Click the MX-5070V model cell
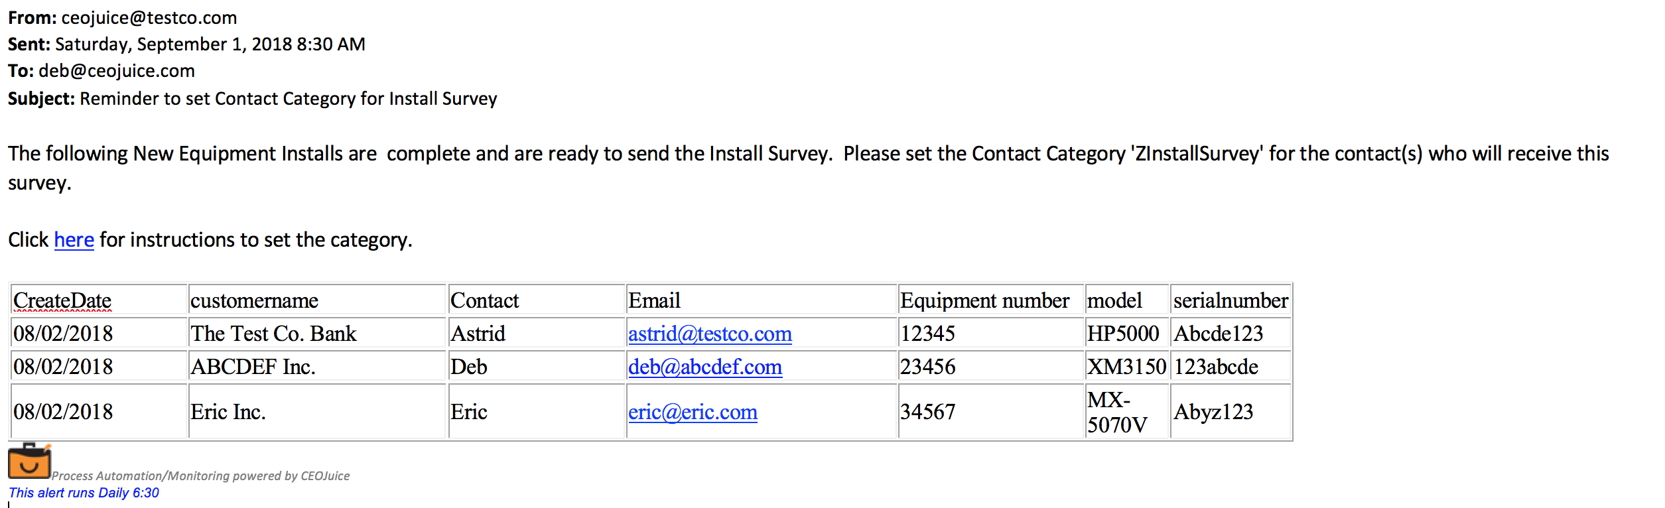Screen dimensions: 1665x508 pyautogui.click(x=1117, y=412)
